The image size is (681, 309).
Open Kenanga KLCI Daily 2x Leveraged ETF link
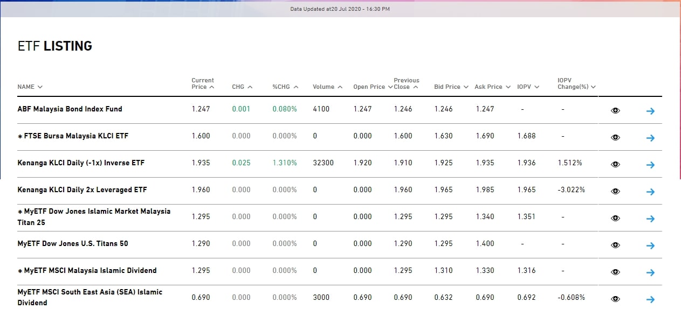coord(82,189)
